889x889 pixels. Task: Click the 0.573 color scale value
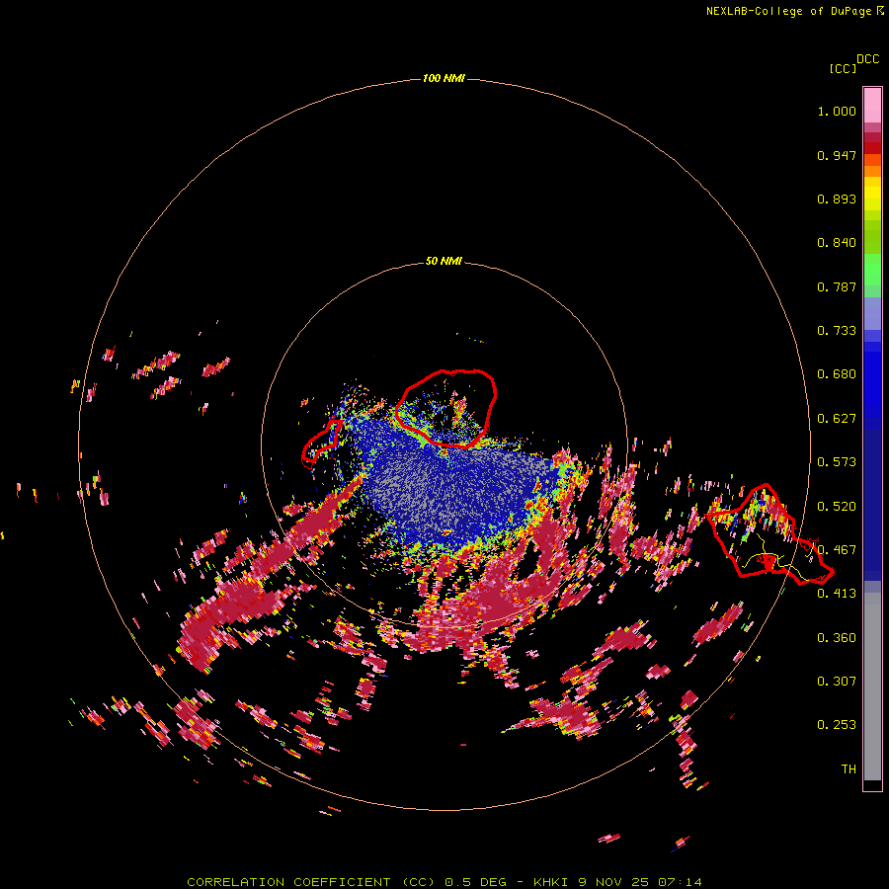tap(837, 462)
